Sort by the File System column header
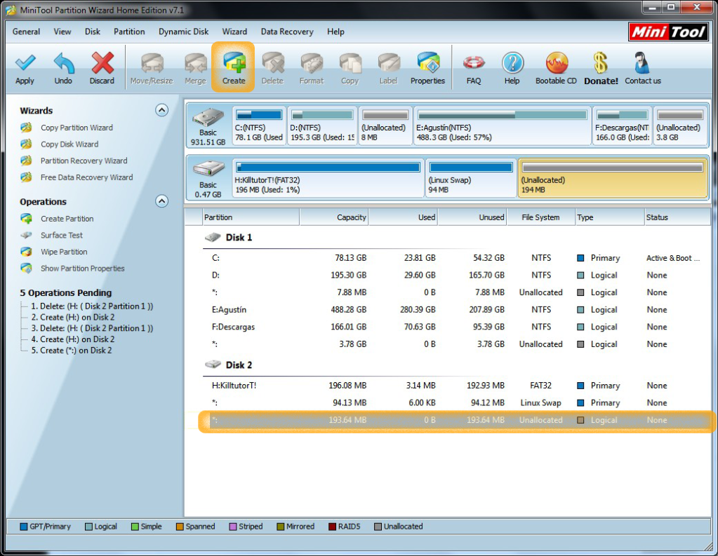Screen dimensions: 718x556 pos(541,217)
